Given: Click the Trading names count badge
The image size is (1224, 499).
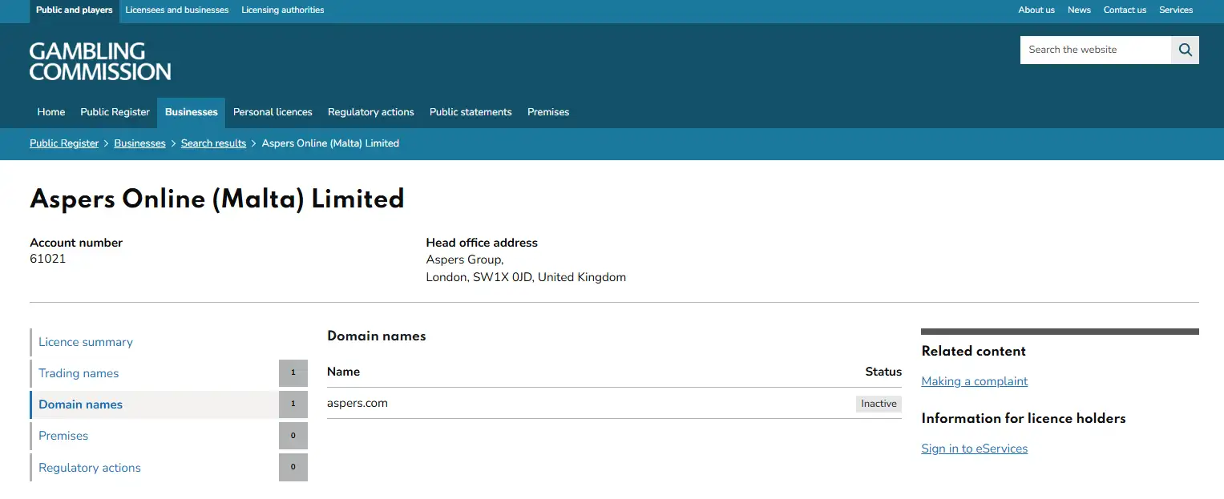Looking at the screenshot, I should tap(293, 373).
